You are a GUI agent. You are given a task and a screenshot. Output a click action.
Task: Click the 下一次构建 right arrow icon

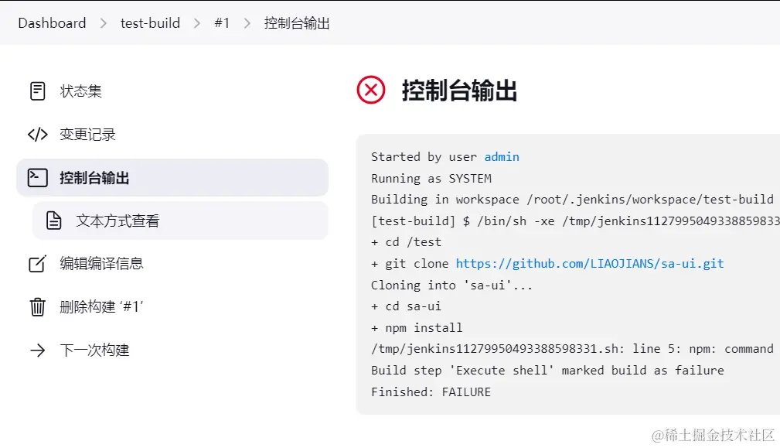pyautogui.click(x=37, y=351)
